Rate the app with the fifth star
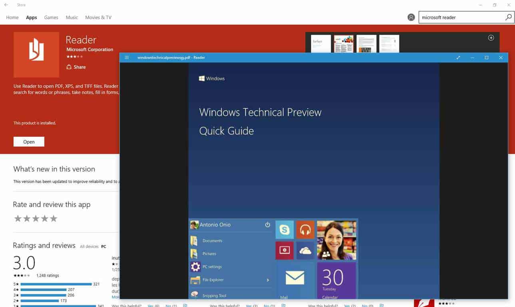This screenshot has width=515, height=307. [x=54, y=219]
